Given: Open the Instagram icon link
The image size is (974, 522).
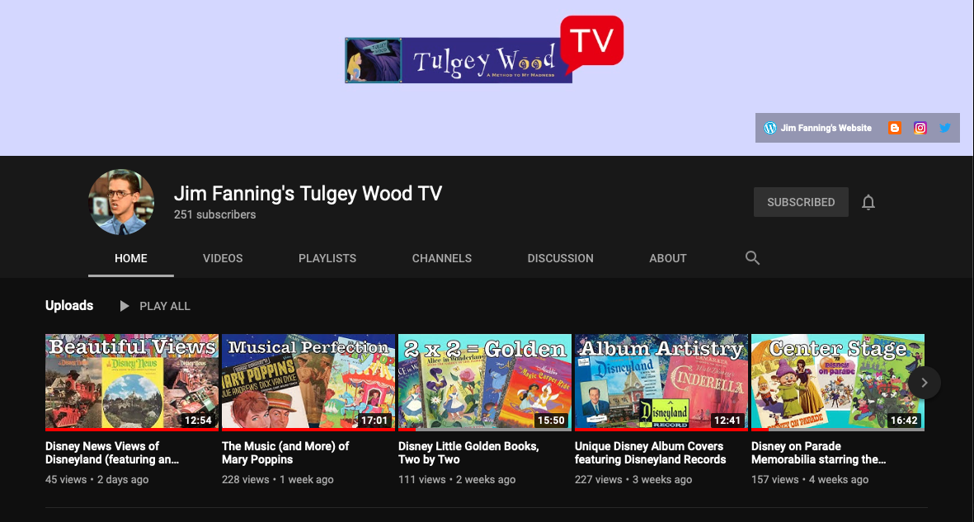Looking at the screenshot, I should pyautogui.click(x=920, y=128).
